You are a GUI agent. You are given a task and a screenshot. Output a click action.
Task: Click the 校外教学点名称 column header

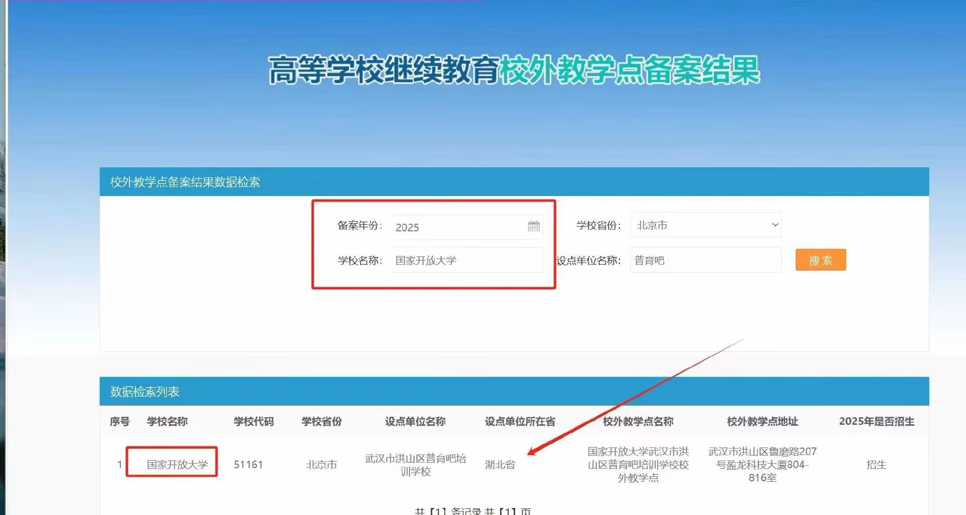pyautogui.click(x=638, y=421)
